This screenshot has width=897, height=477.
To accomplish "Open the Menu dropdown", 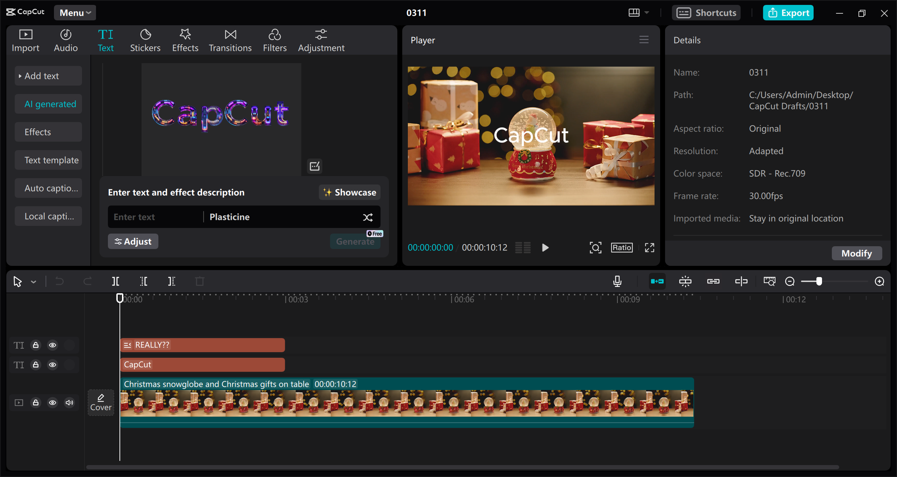I will 74,13.
